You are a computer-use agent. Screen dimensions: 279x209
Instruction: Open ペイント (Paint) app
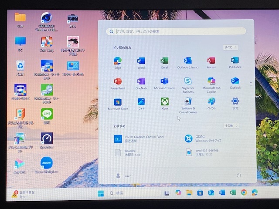(211, 104)
